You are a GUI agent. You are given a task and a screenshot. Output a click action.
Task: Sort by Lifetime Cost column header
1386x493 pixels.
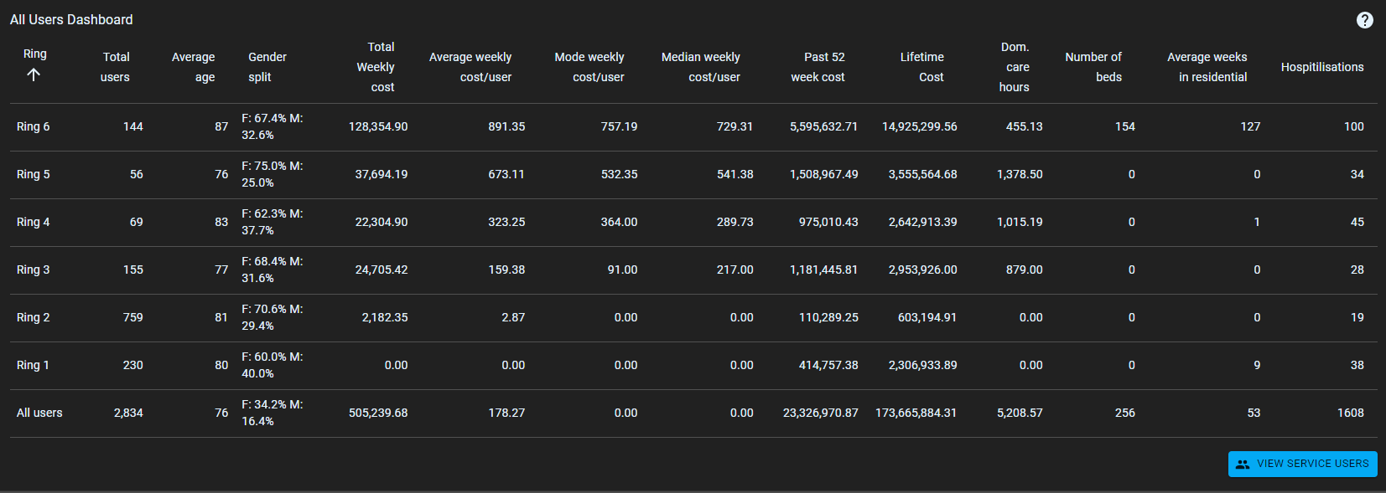[x=922, y=67]
